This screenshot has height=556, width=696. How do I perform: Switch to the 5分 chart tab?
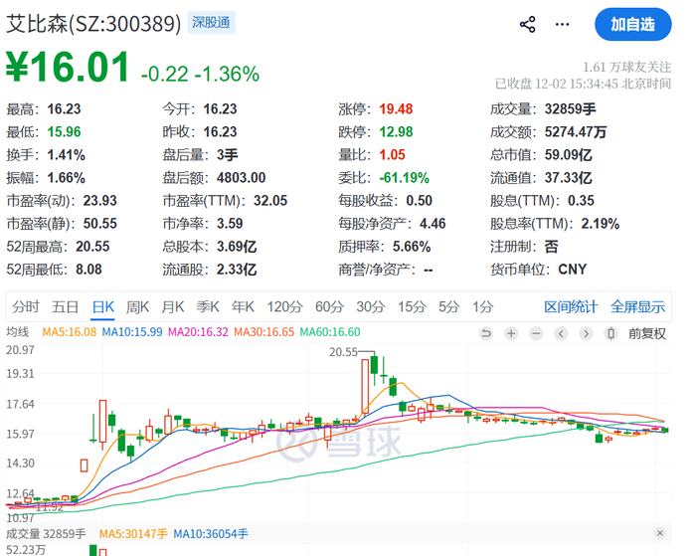tap(448, 307)
